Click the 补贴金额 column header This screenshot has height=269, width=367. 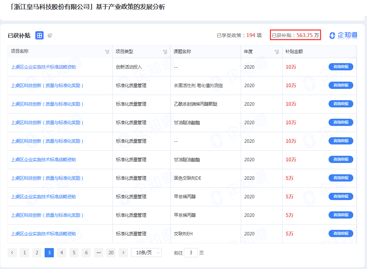click(x=294, y=51)
